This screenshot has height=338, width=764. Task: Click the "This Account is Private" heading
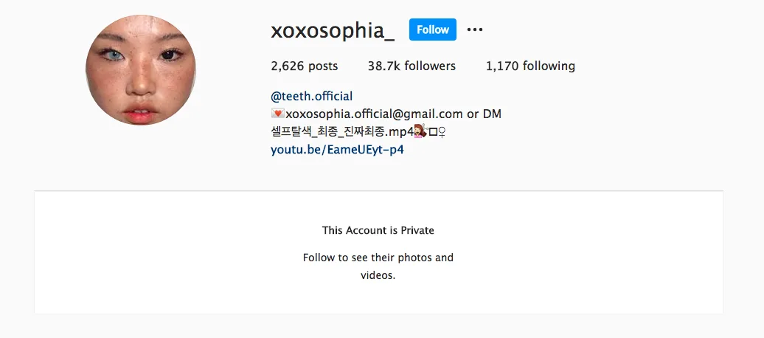click(378, 230)
